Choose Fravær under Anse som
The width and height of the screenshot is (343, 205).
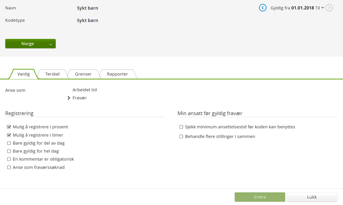[x=80, y=98]
